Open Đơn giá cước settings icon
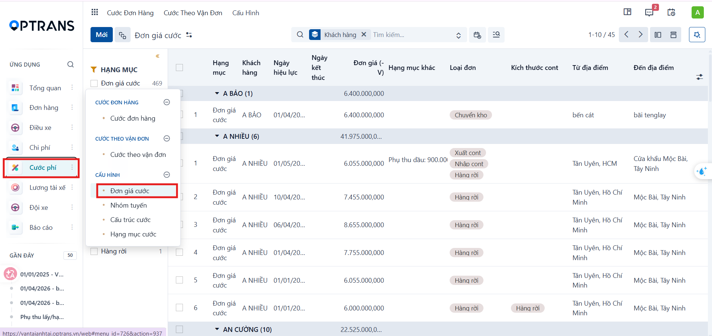The image size is (712, 336). point(189,35)
